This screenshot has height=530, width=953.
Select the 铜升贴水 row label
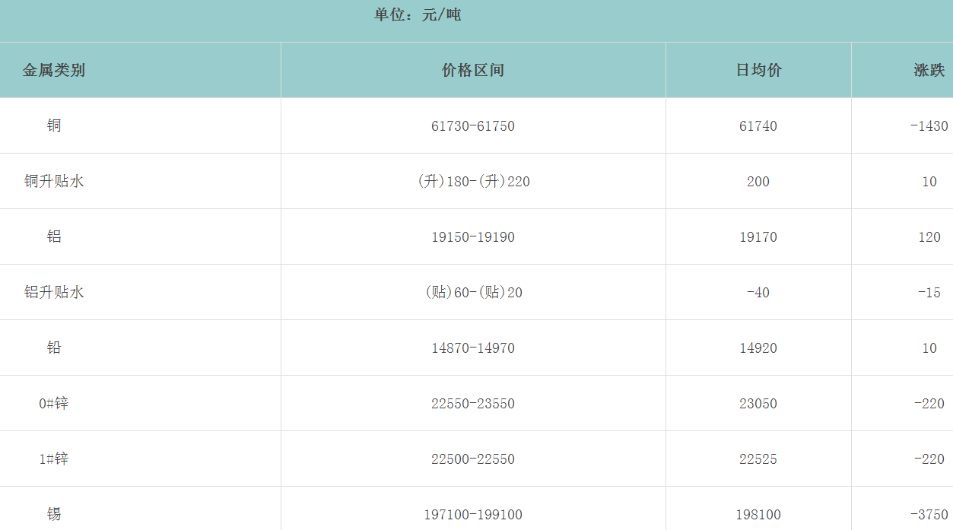pyautogui.click(x=54, y=182)
